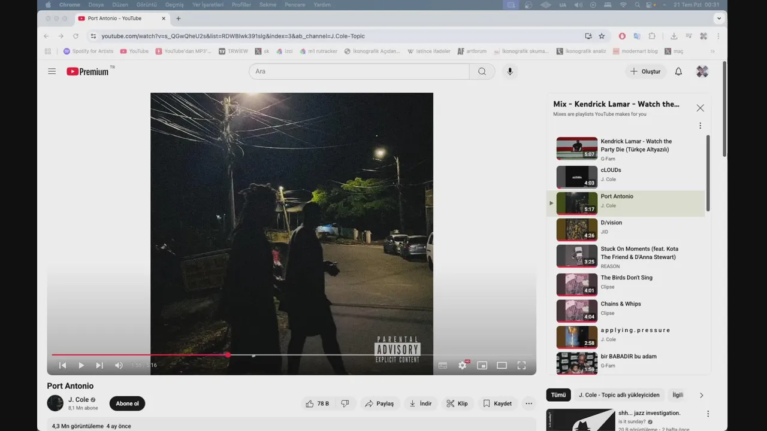This screenshot has width=767, height=431.
Task: Save the video with Kaydet
Action: pyautogui.click(x=497, y=403)
